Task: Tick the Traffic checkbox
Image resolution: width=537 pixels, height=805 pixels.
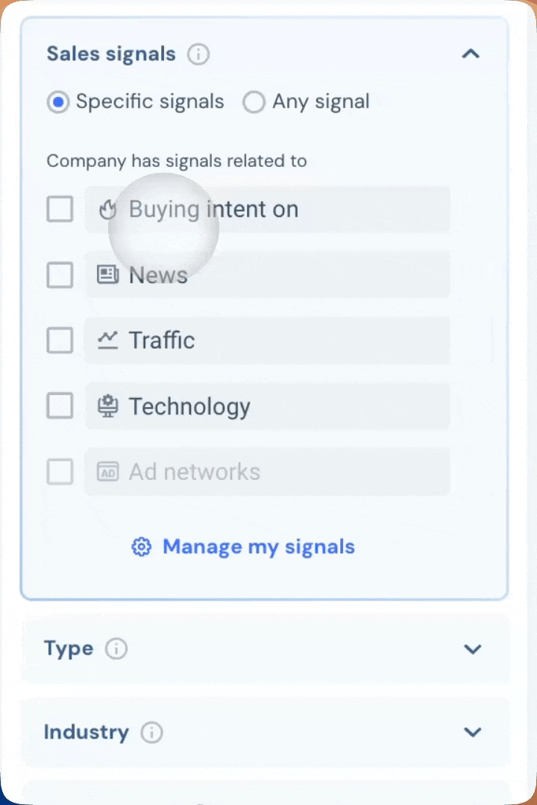Action: (60, 341)
